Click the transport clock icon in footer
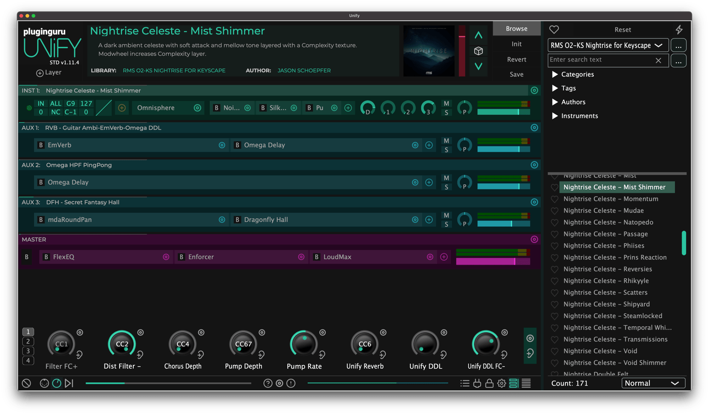The width and height of the screenshot is (709, 414). (x=57, y=383)
